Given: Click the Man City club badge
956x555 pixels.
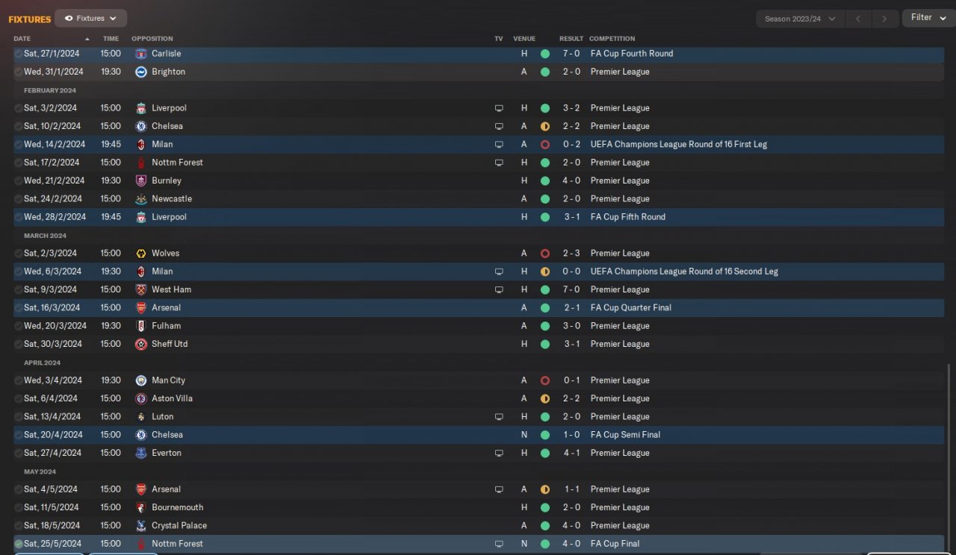Looking at the screenshot, I should 141,380.
